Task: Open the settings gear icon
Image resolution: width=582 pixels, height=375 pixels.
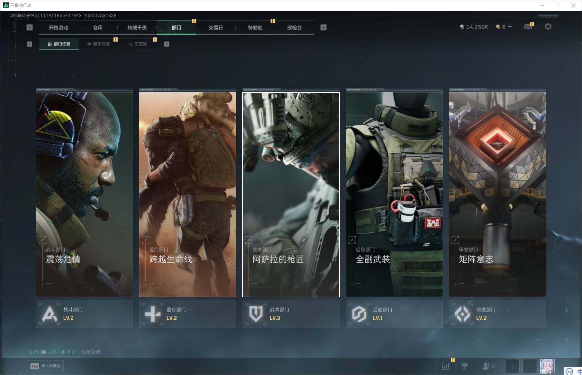Action: coord(548,27)
